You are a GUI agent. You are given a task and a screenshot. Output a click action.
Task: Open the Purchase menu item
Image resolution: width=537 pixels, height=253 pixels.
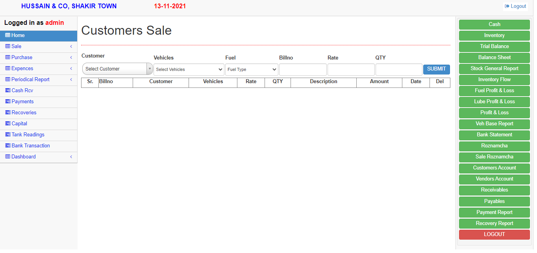click(22, 58)
